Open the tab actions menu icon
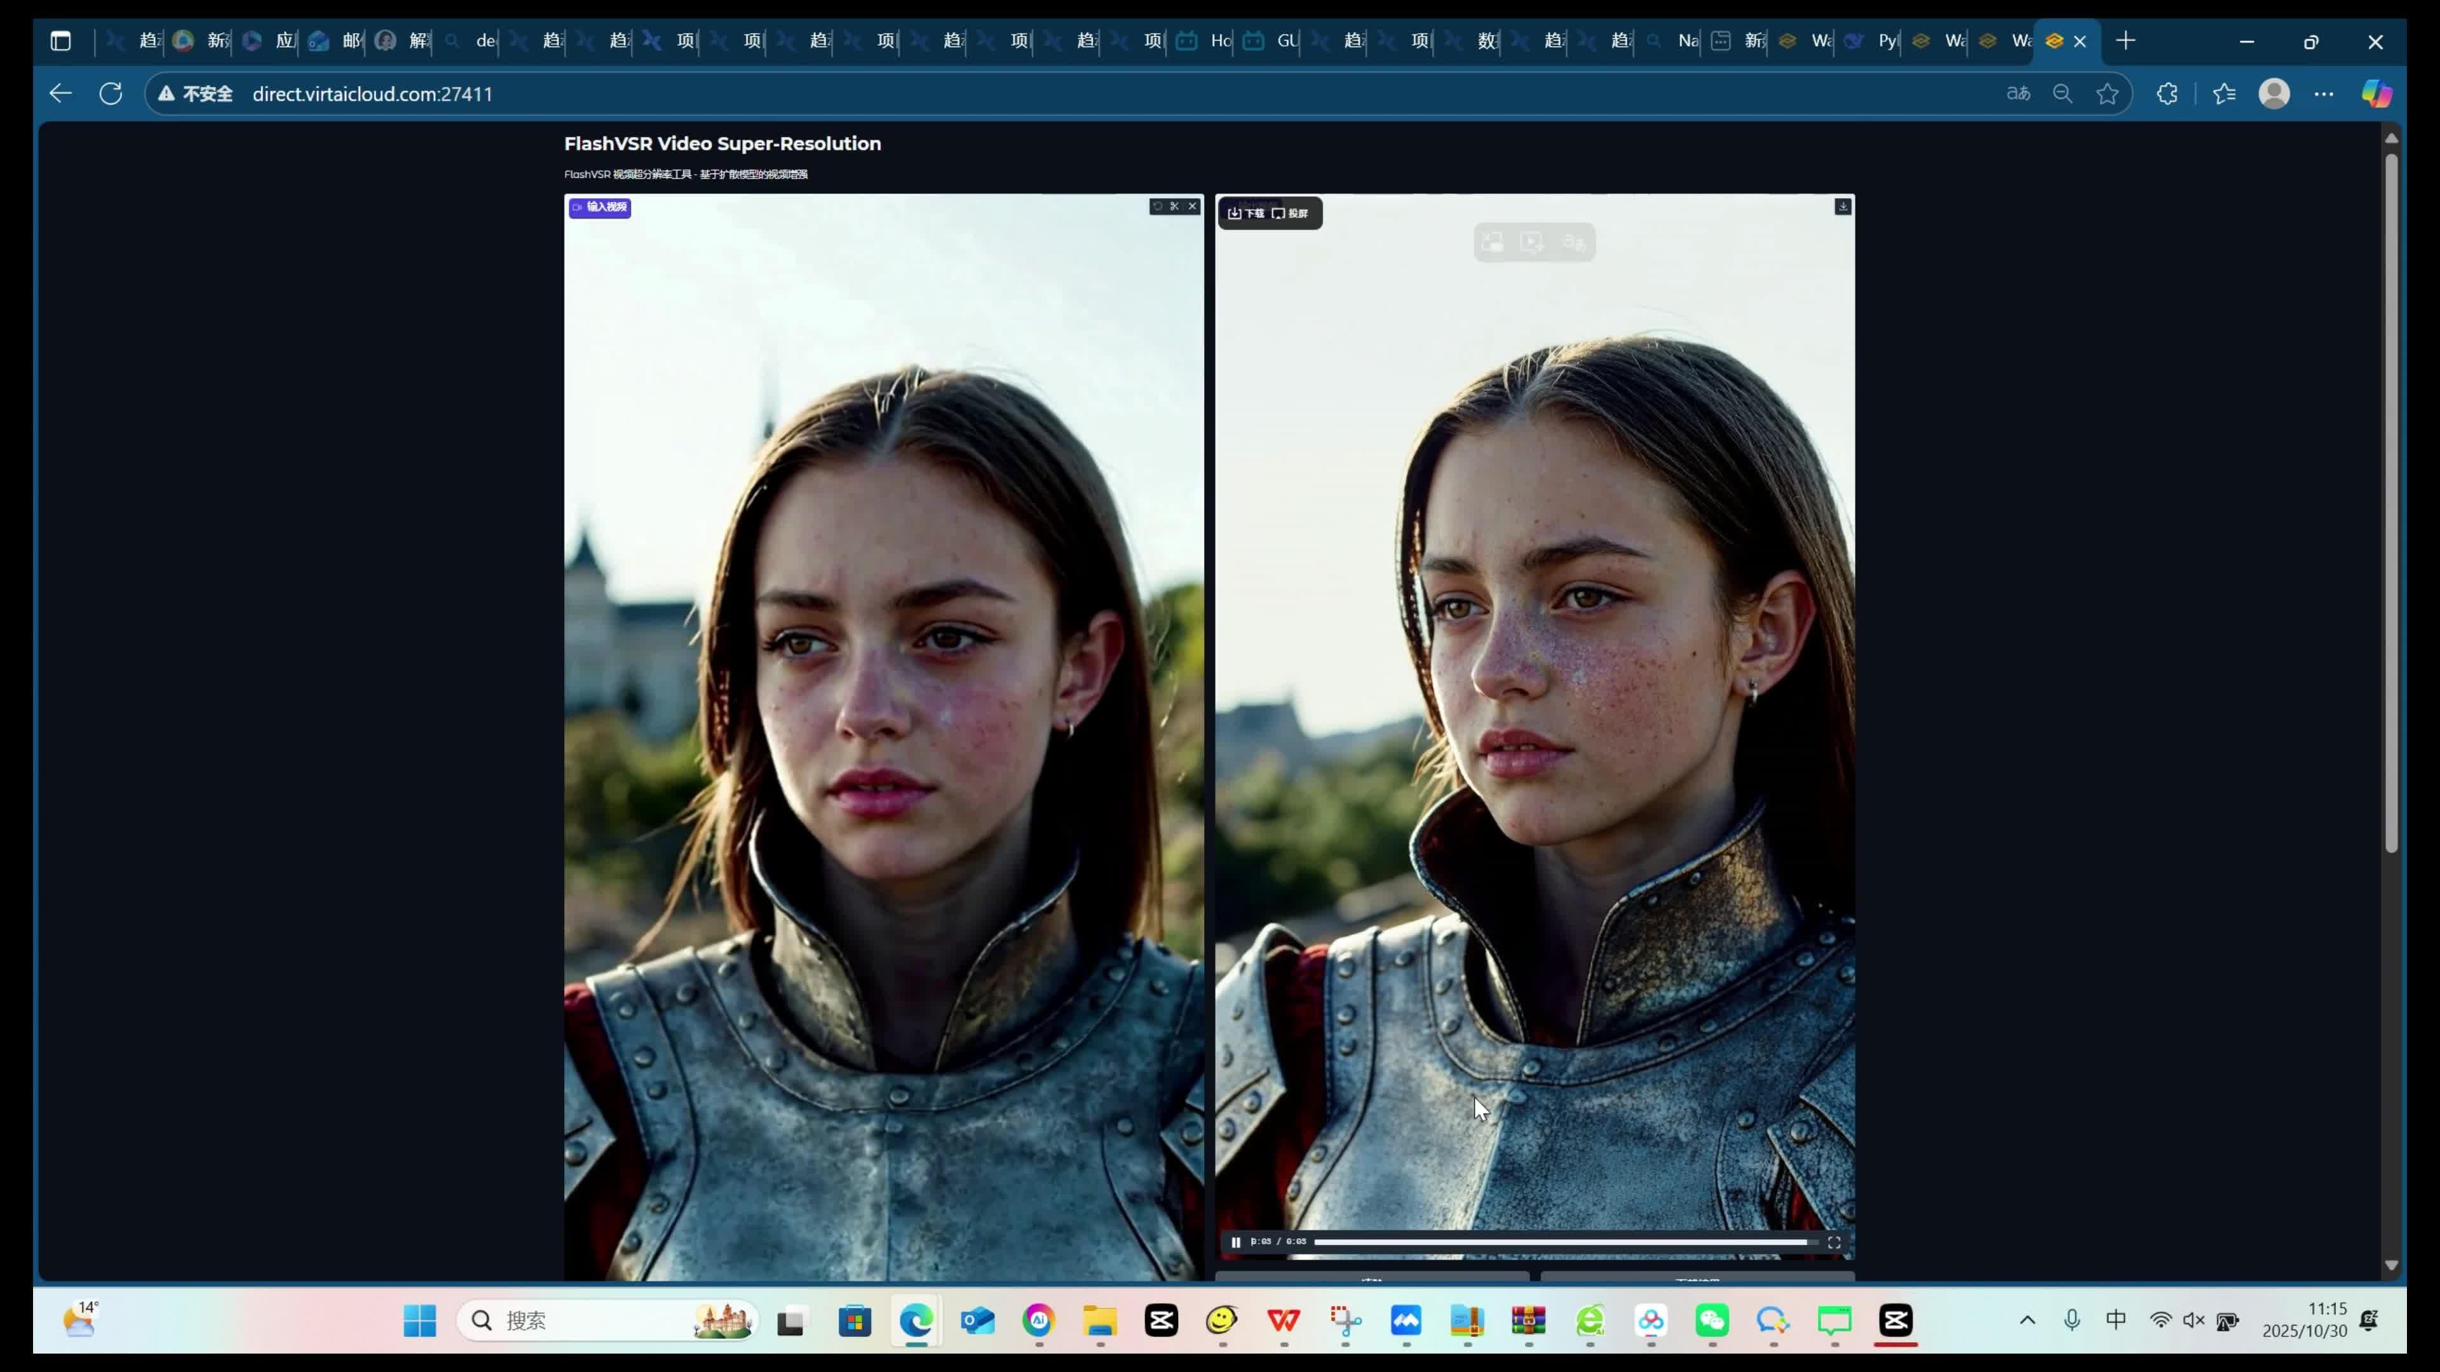This screenshot has width=2440, height=1372. [60, 41]
